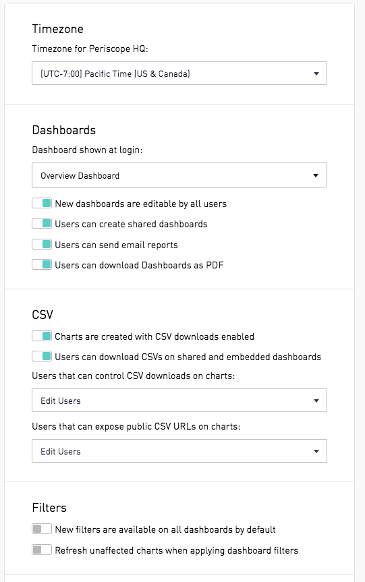Click the Dashboards section heading
The image size is (365, 582).
coord(64,130)
